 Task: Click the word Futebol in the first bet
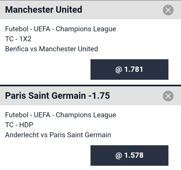17,29
